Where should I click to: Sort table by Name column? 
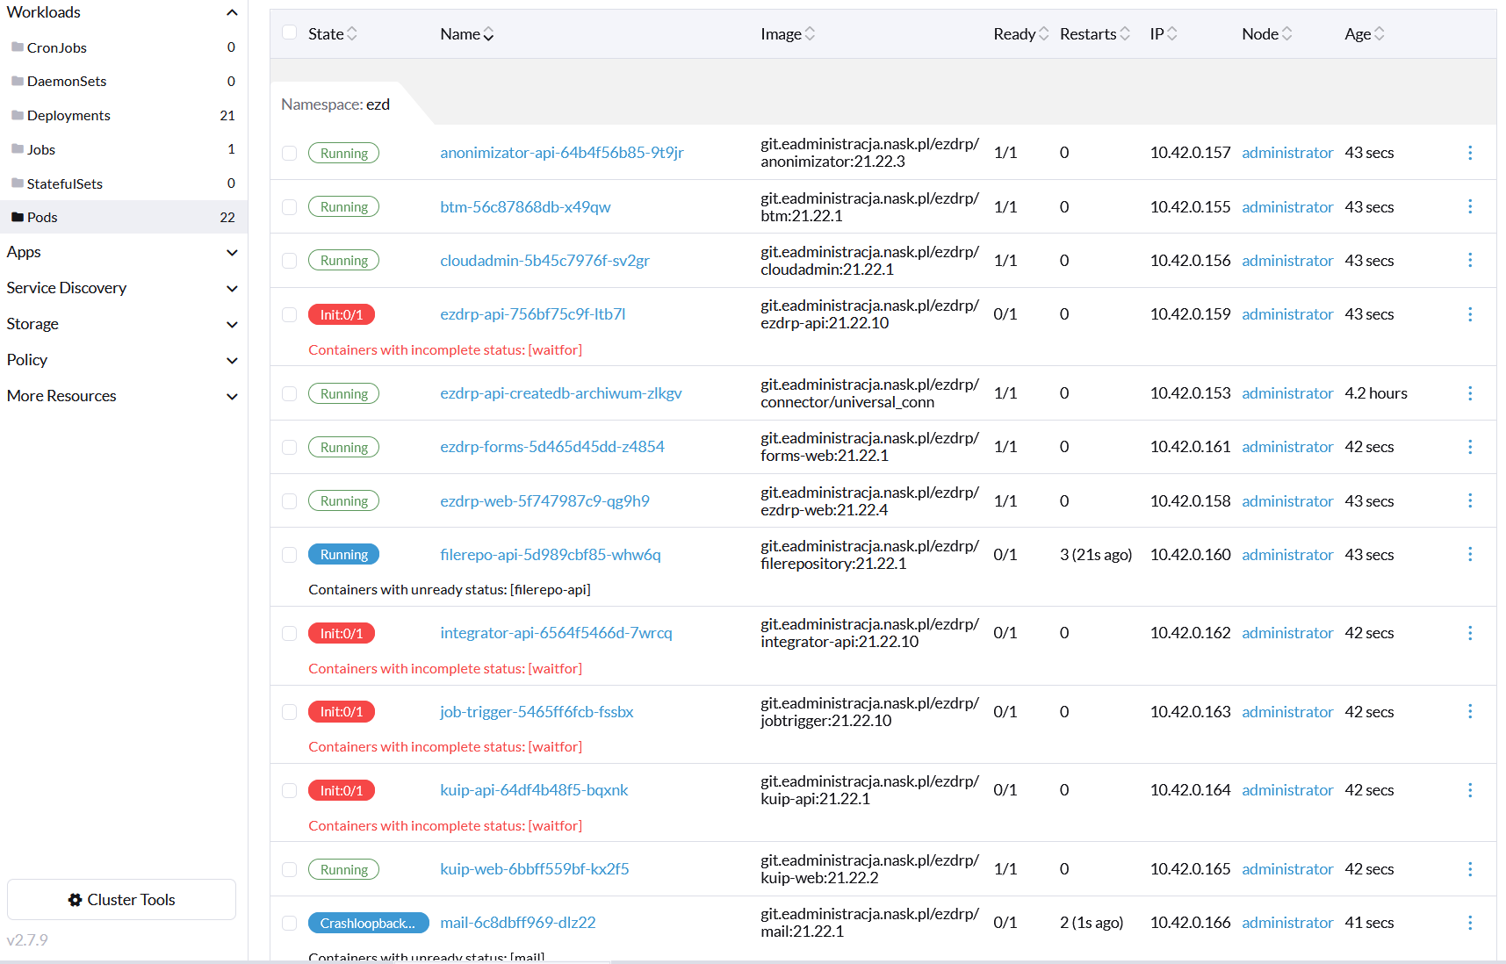click(x=467, y=33)
